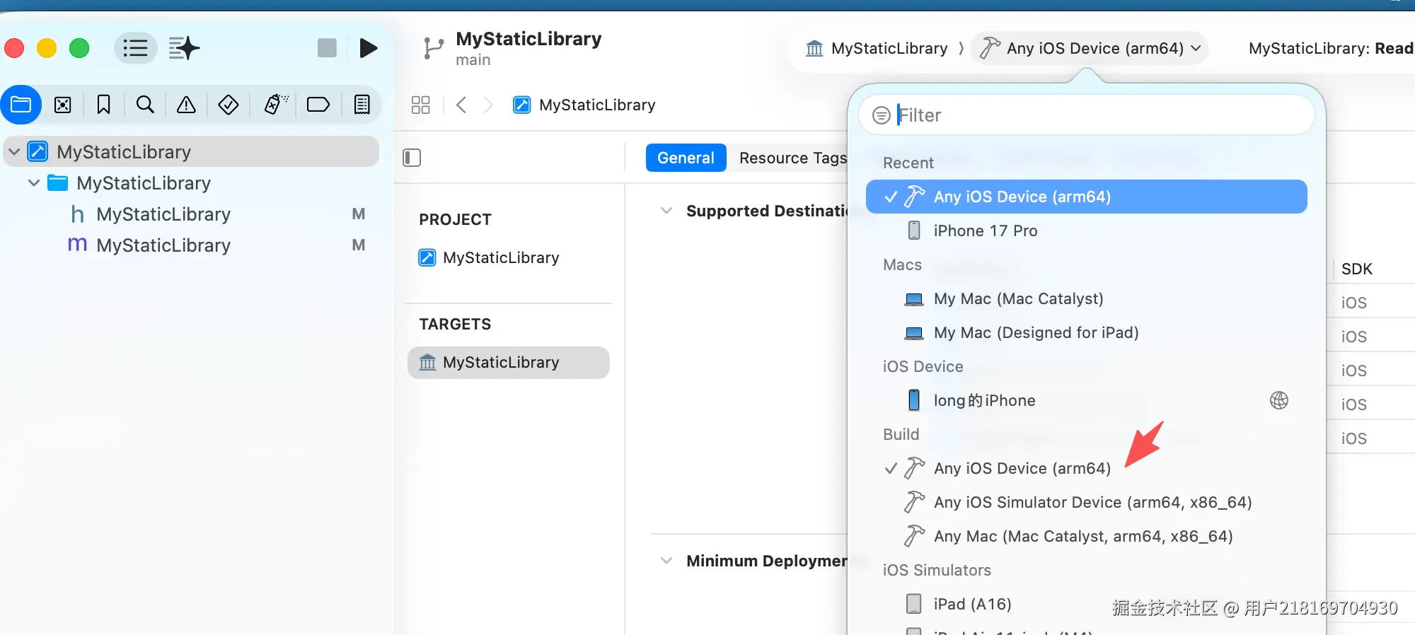Collapse the MyStaticLibrary project root
This screenshot has height=635, width=1415.
tap(14, 151)
